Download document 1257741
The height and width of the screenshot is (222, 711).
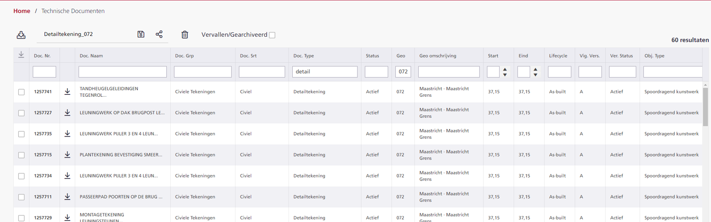[x=68, y=92]
